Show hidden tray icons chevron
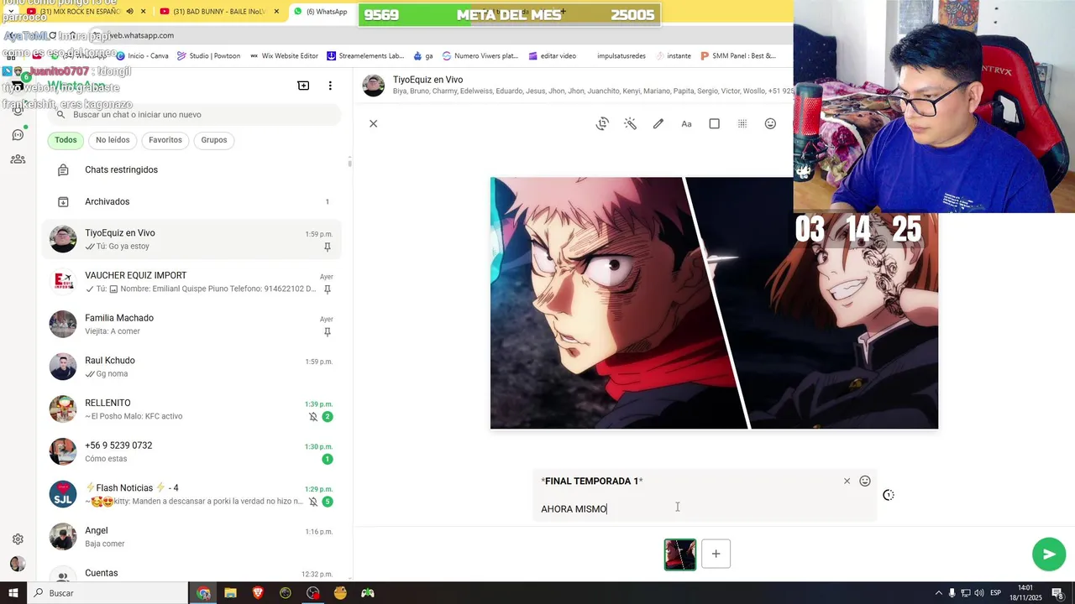 point(939,593)
